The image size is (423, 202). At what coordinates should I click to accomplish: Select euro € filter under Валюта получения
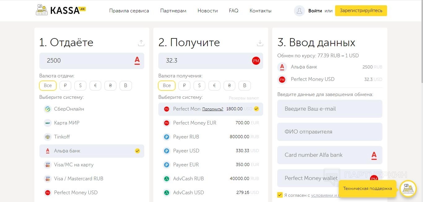214,86
